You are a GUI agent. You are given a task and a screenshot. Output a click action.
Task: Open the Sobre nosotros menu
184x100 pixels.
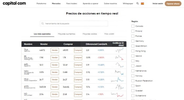110,3
